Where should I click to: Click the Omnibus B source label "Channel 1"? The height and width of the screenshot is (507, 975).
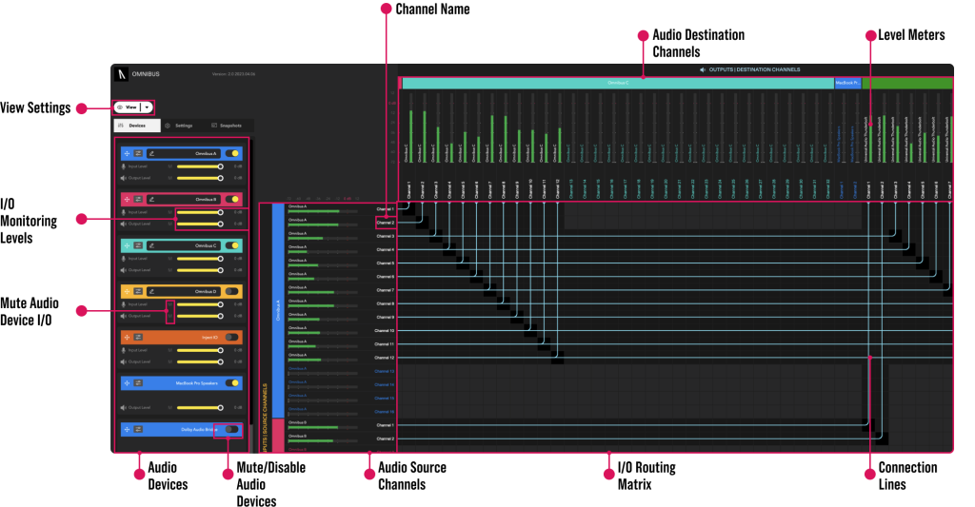coord(386,425)
